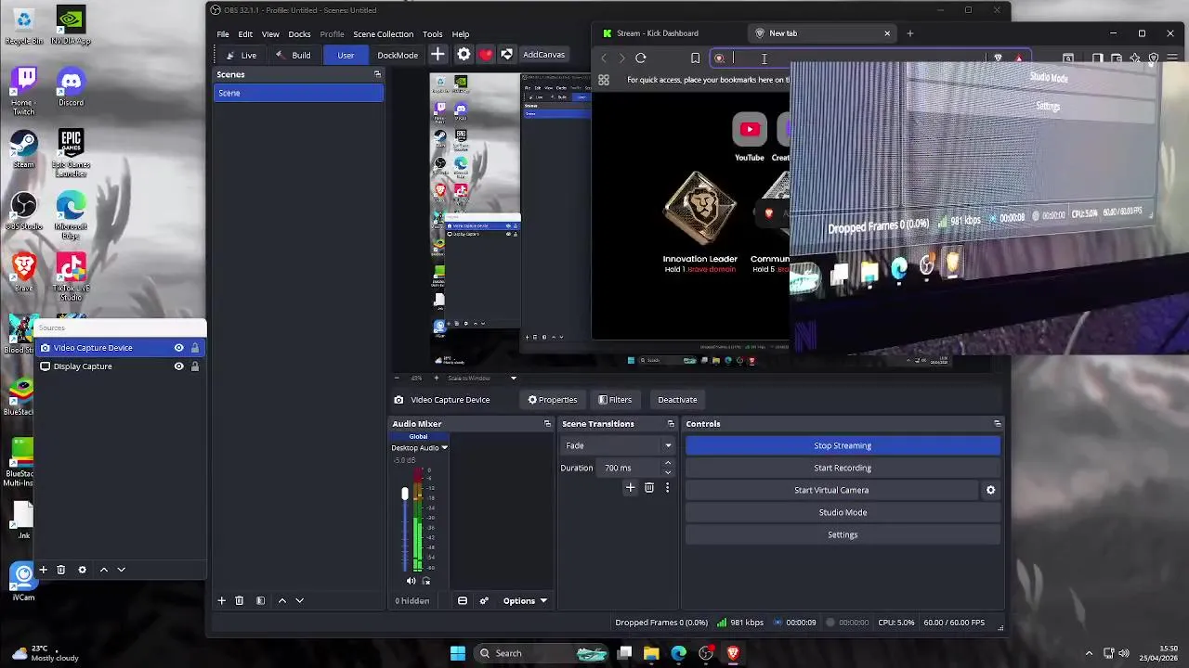Undock the Controls panel
Viewport: 1189px width, 668px height.
[998, 424]
